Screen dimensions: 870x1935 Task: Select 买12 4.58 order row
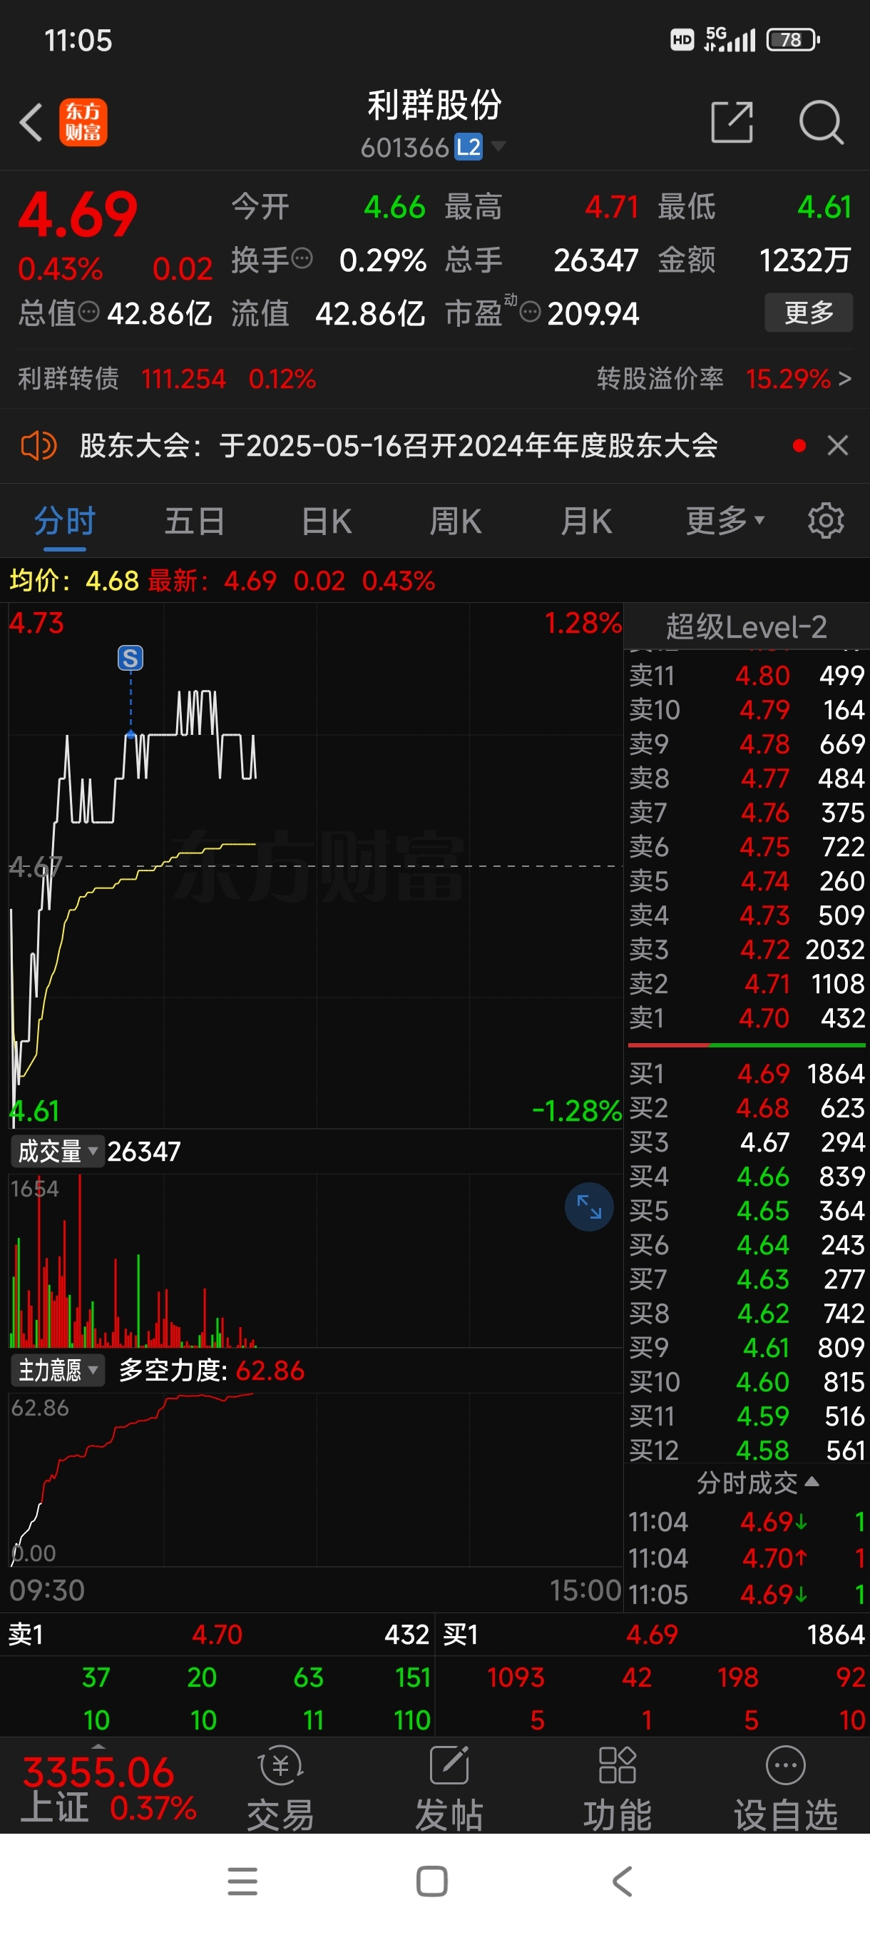pyautogui.click(x=747, y=1451)
